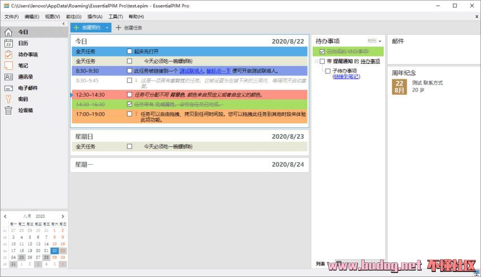
Task: Open the 前往(G) menu
Action: pos(74,17)
